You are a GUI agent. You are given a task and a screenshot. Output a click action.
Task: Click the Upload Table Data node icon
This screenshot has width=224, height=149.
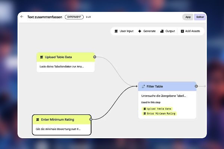(x=41, y=57)
